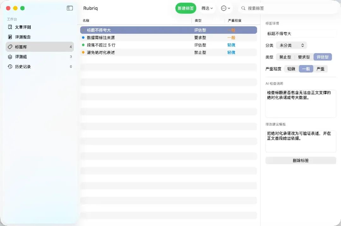341x226 pixels.
Task: Click the 文章评测 document icon
Action: pos(10,27)
